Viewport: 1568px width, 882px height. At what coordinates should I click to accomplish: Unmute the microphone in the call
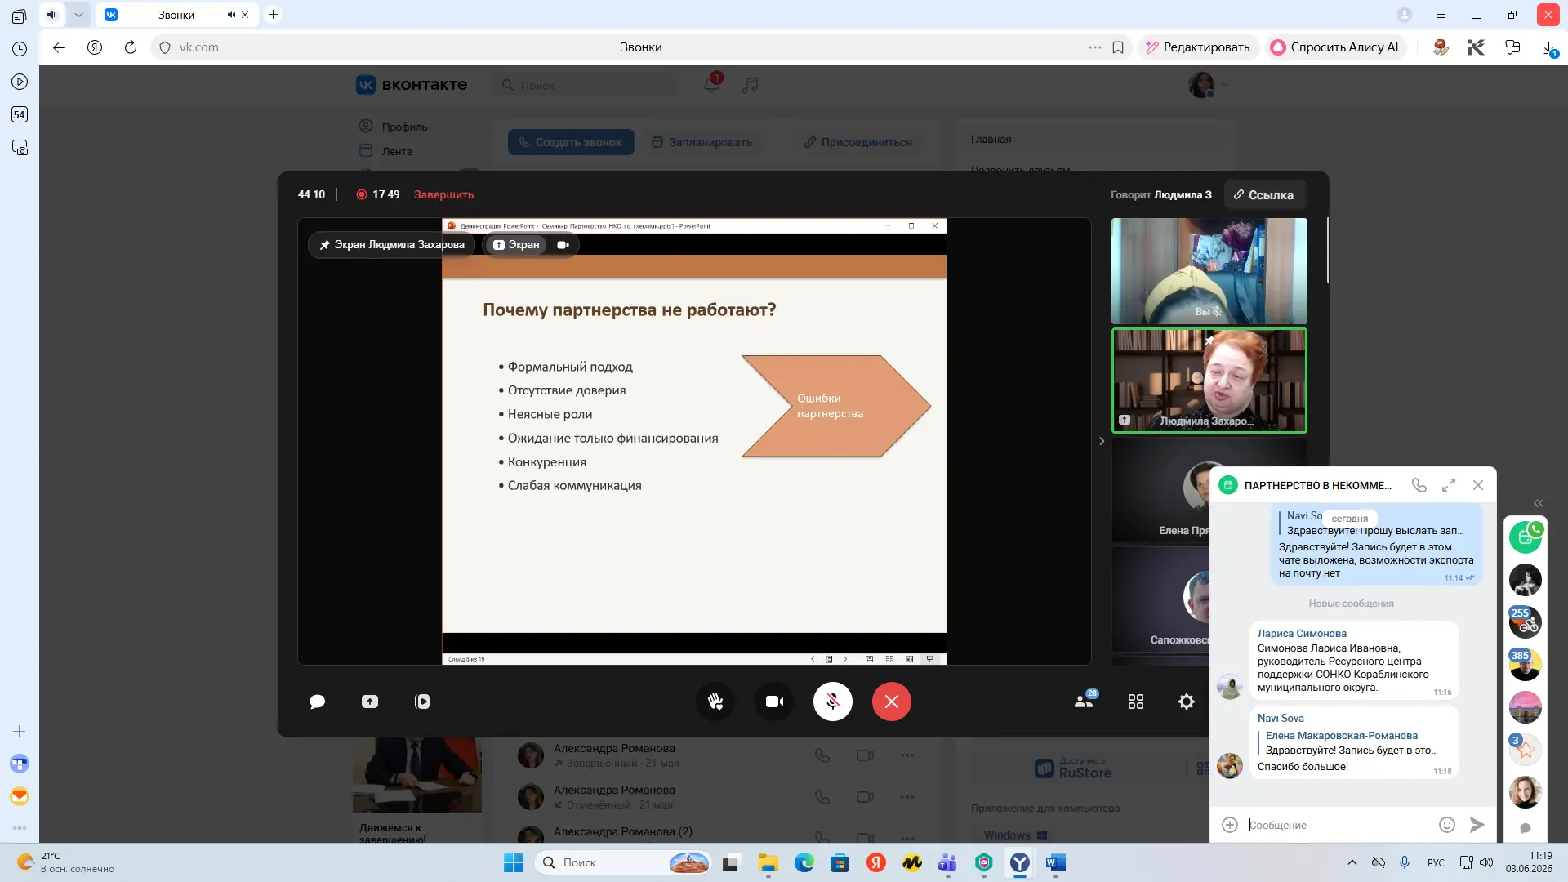click(833, 702)
